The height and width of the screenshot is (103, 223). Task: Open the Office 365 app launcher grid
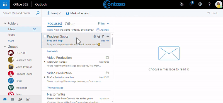click(5, 4)
